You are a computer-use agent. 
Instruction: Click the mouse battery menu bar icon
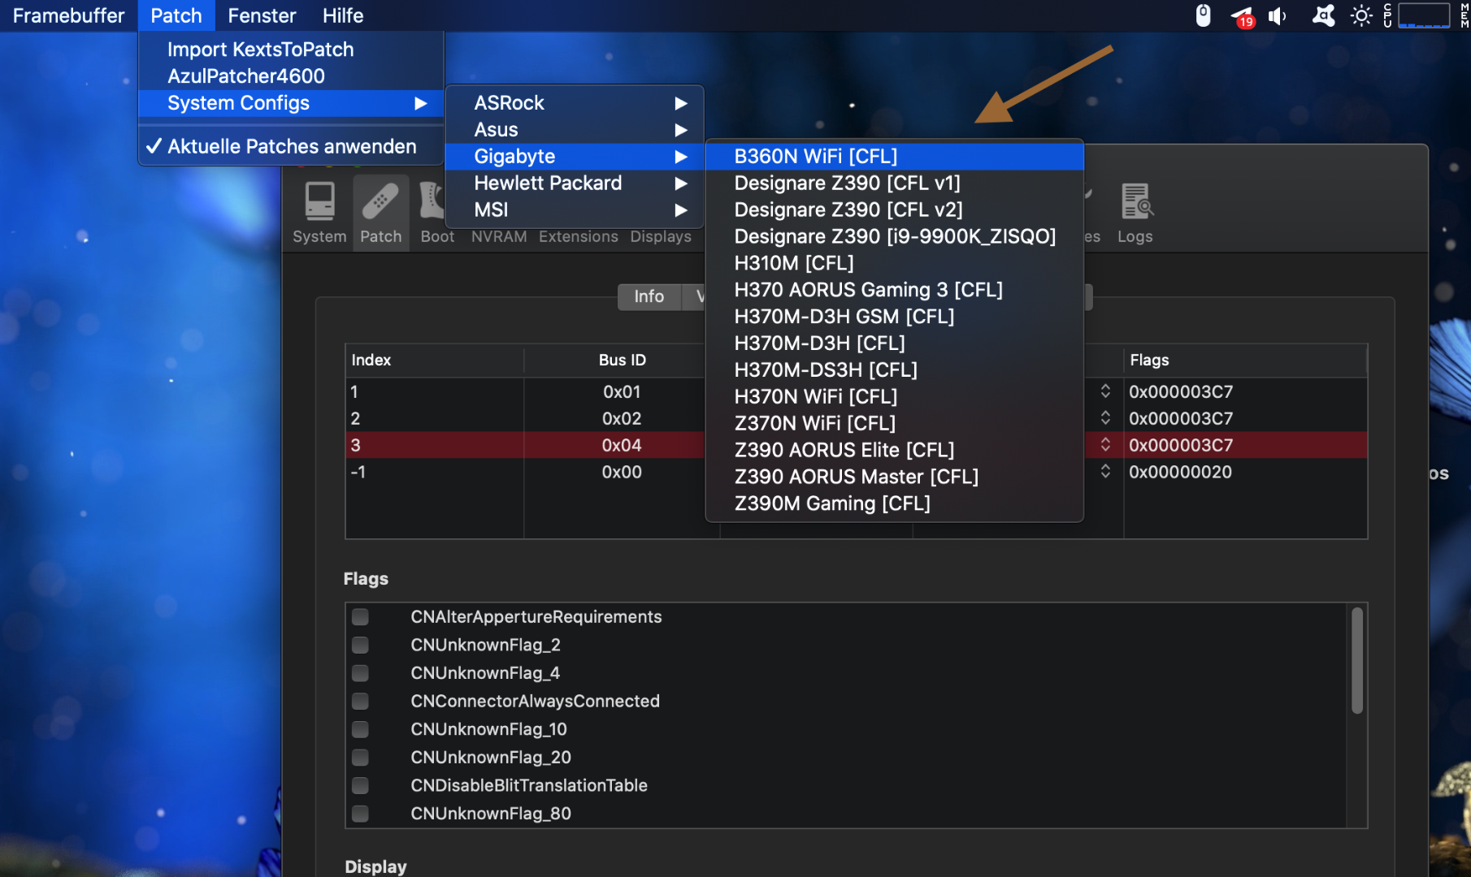point(1203,15)
